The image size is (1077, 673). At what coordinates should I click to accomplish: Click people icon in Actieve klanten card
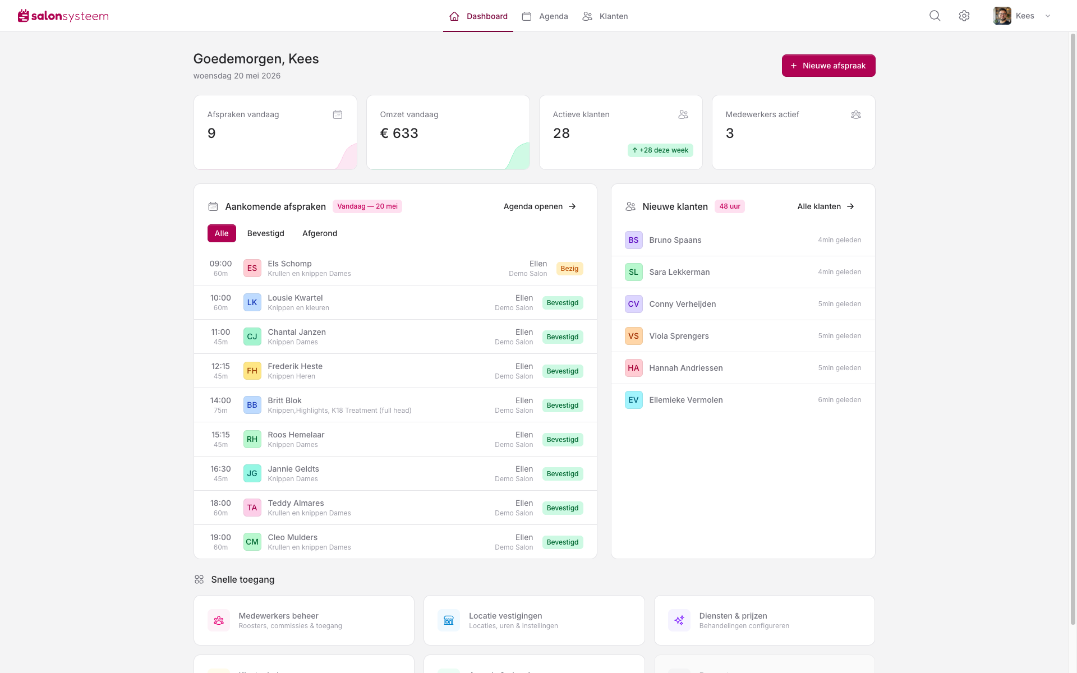pos(683,114)
